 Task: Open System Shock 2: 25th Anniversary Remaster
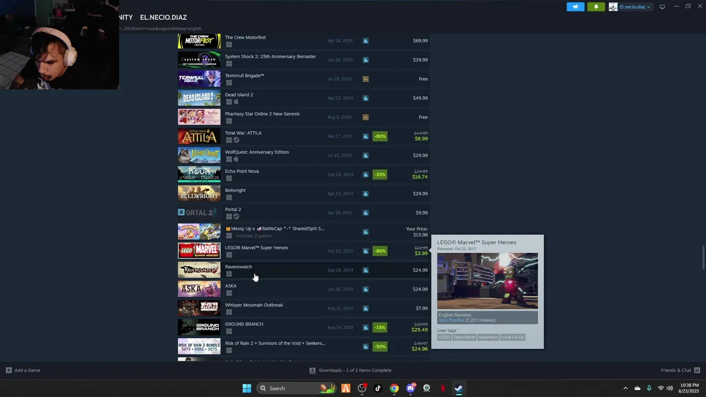[303, 60]
